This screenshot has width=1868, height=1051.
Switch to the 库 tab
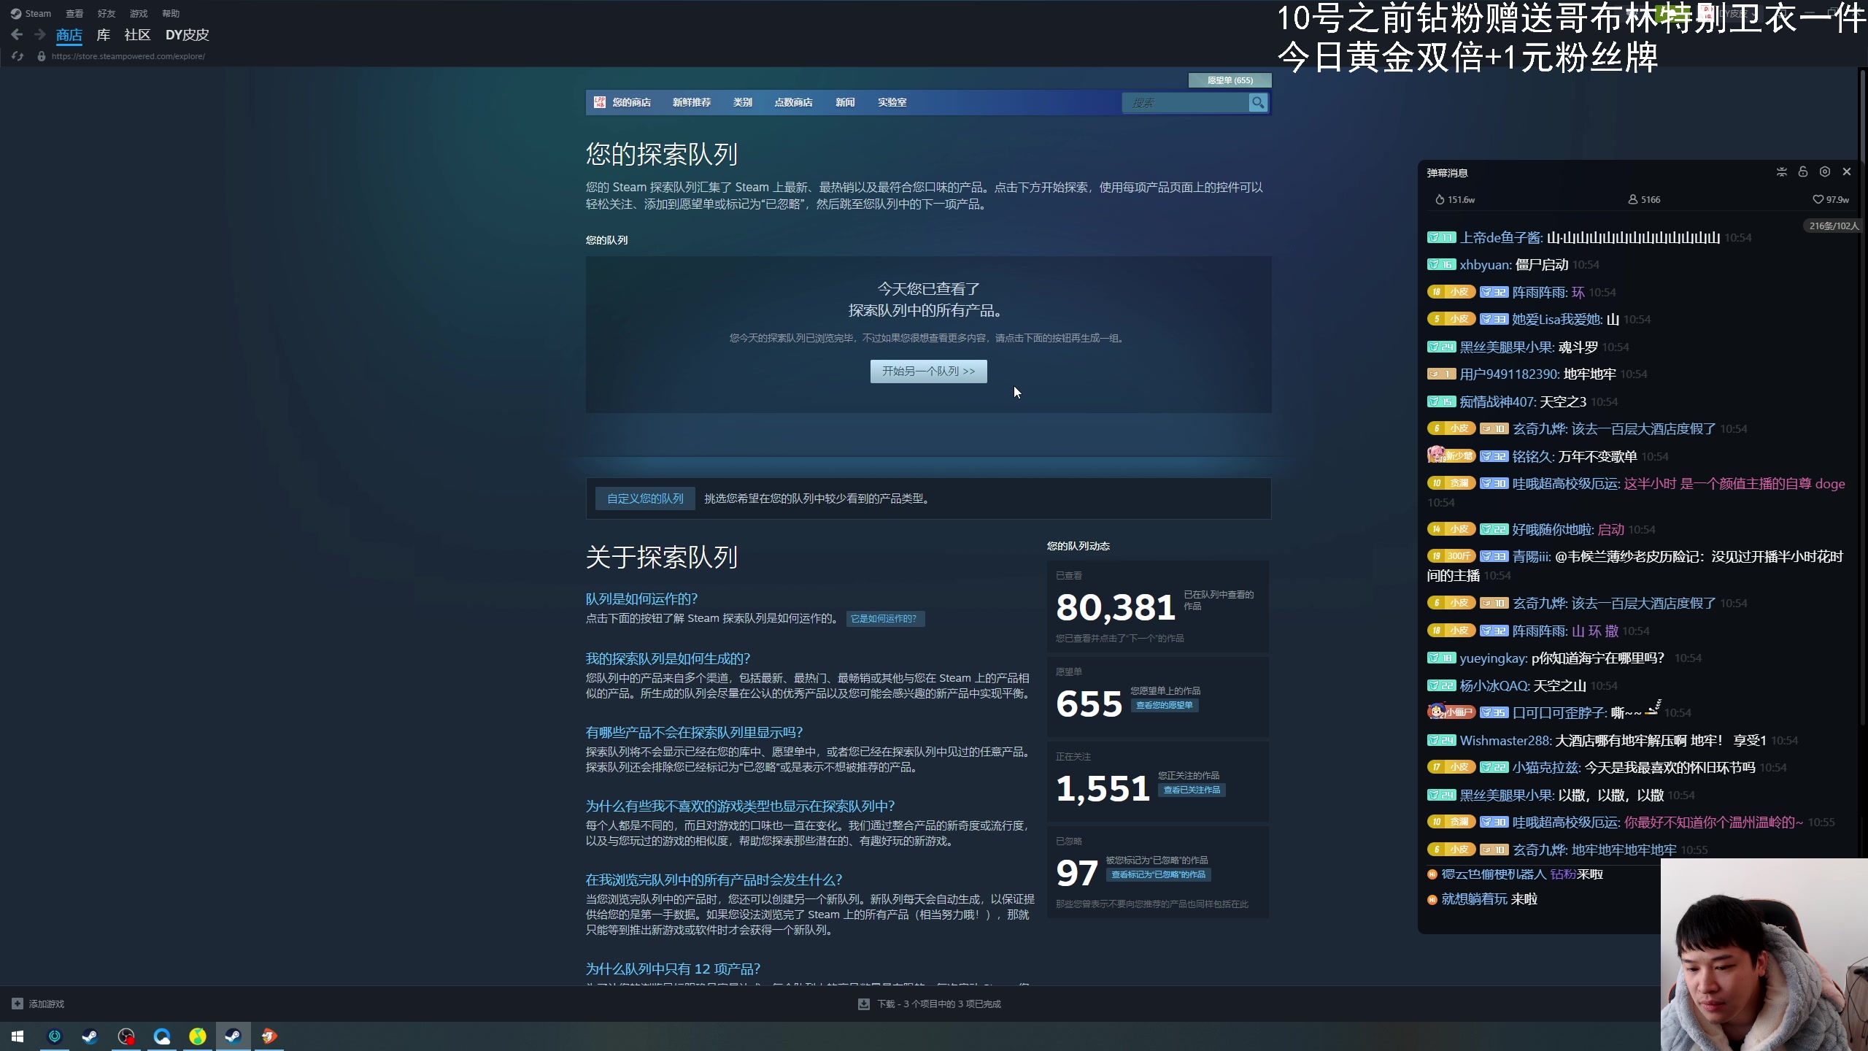(x=104, y=34)
